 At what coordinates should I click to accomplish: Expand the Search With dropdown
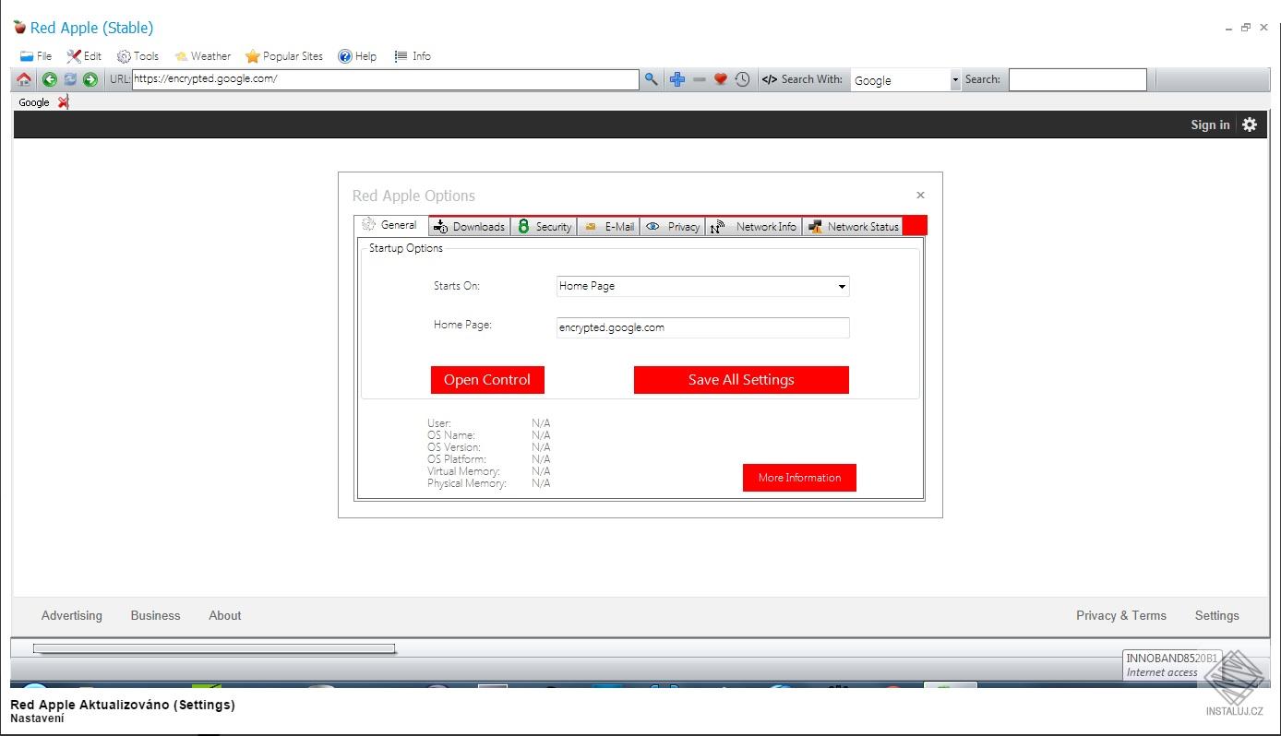[955, 80]
